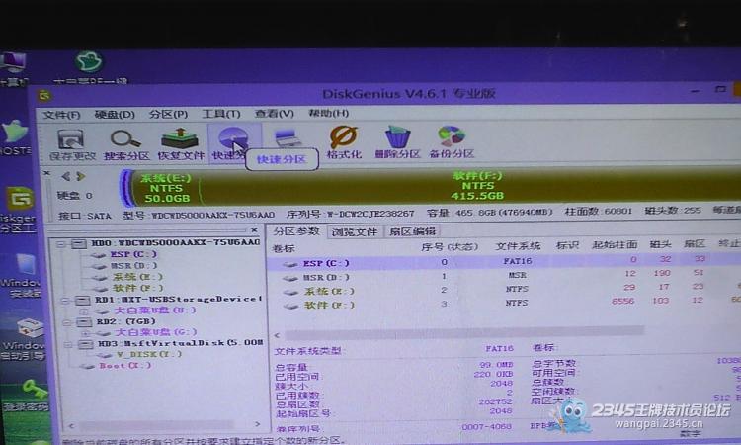Screen dimensions: 741x445
Task: Switch to the 浏览文件 tab
Action: click(355, 231)
